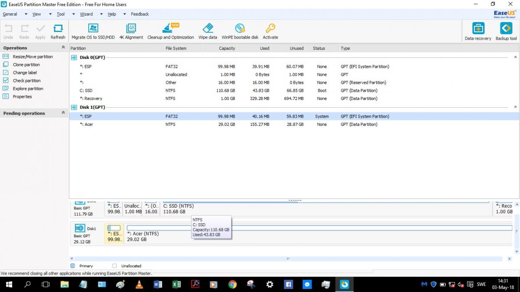Screen dimensions: 520x292
Task: Click disk map horizontal scrollbar left arrow
Action: click(72, 259)
